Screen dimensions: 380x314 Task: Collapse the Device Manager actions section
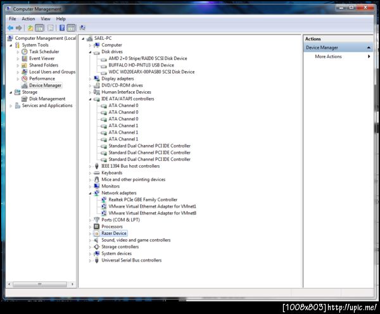click(x=369, y=47)
